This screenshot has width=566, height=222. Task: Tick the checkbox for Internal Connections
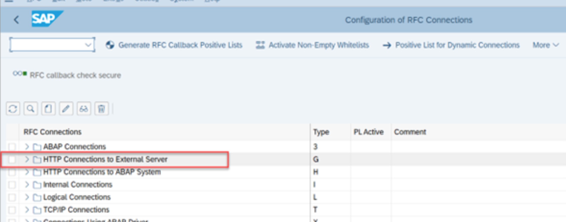[12, 185]
